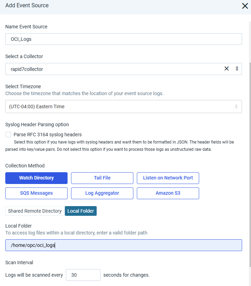Screen dimensions: 251x286
Task: Open the Select a Collector dropdown
Action: coord(124,69)
